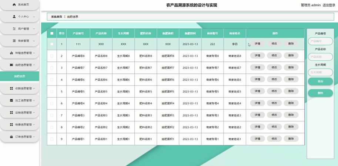
Task: Click the 肥料名称 column header
Action: pyautogui.click(x=146, y=33)
